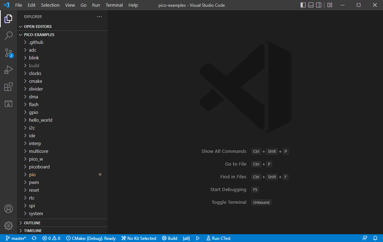Image resolution: width=383 pixels, height=242 pixels.
Task: Click No Kit Selected in status bar
Action: point(139,238)
